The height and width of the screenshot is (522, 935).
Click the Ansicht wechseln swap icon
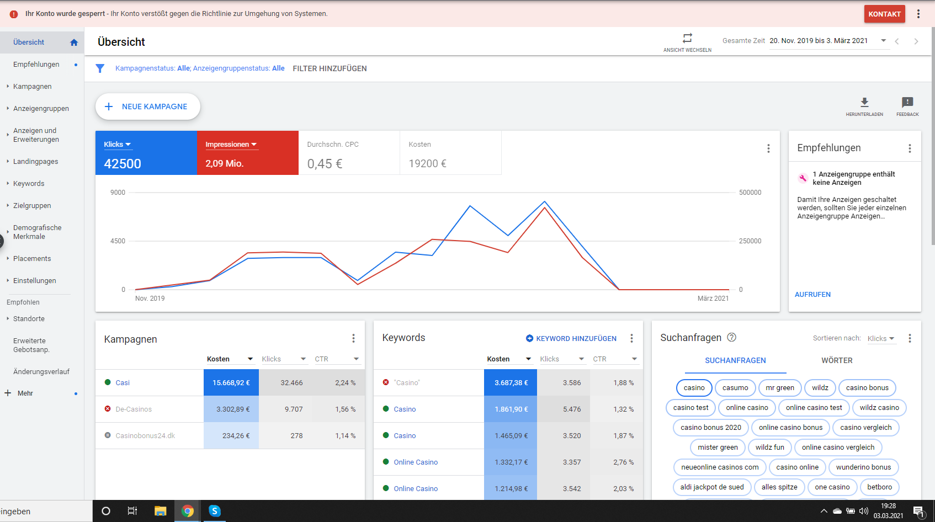[687, 38]
